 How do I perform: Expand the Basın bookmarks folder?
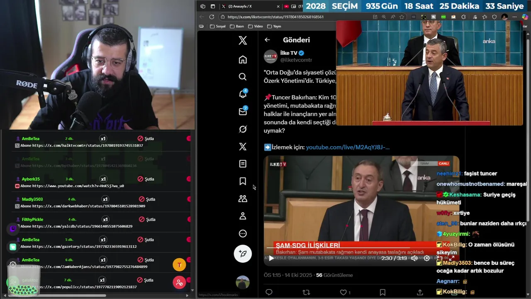(x=237, y=26)
